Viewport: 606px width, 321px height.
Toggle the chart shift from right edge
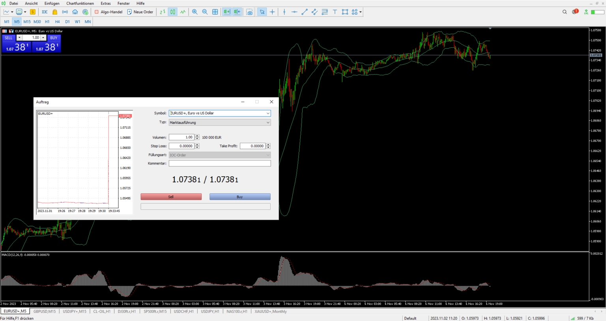[x=237, y=12]
